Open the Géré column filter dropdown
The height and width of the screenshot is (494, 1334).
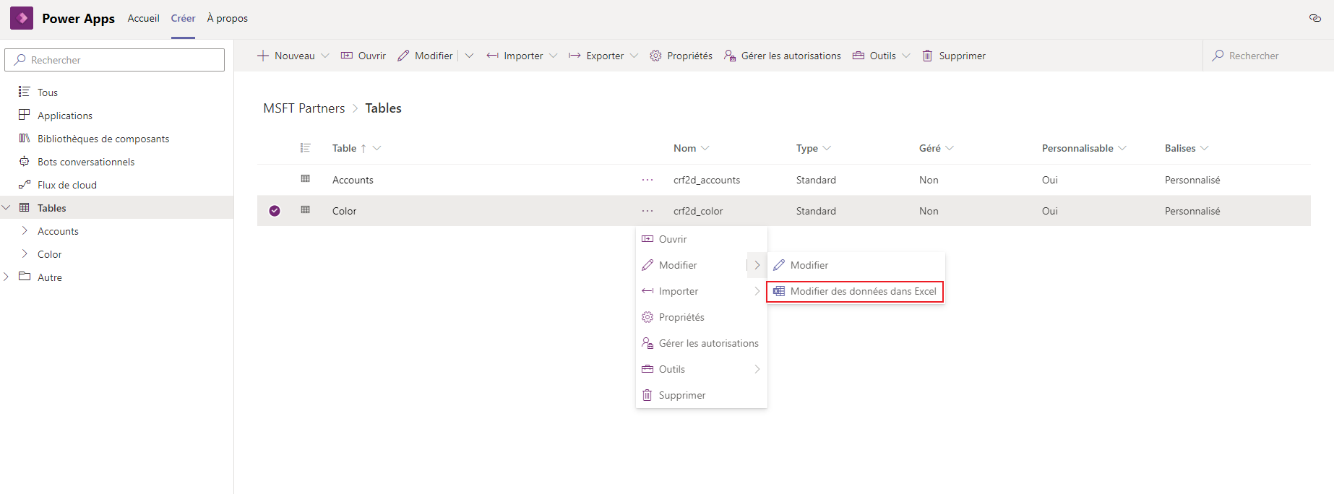950,148
